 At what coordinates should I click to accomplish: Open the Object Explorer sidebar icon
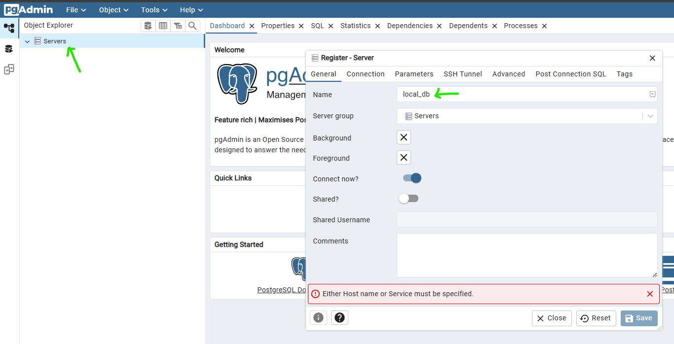tap(9, 28)
